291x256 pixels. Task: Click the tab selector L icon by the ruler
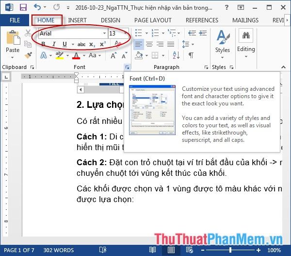point(6,77)
